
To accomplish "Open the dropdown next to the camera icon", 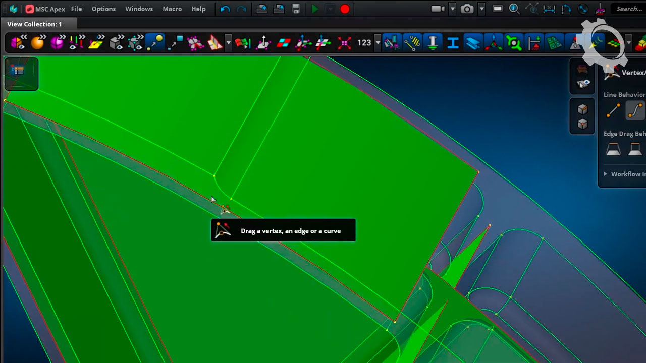I will [x=481, y=9].
